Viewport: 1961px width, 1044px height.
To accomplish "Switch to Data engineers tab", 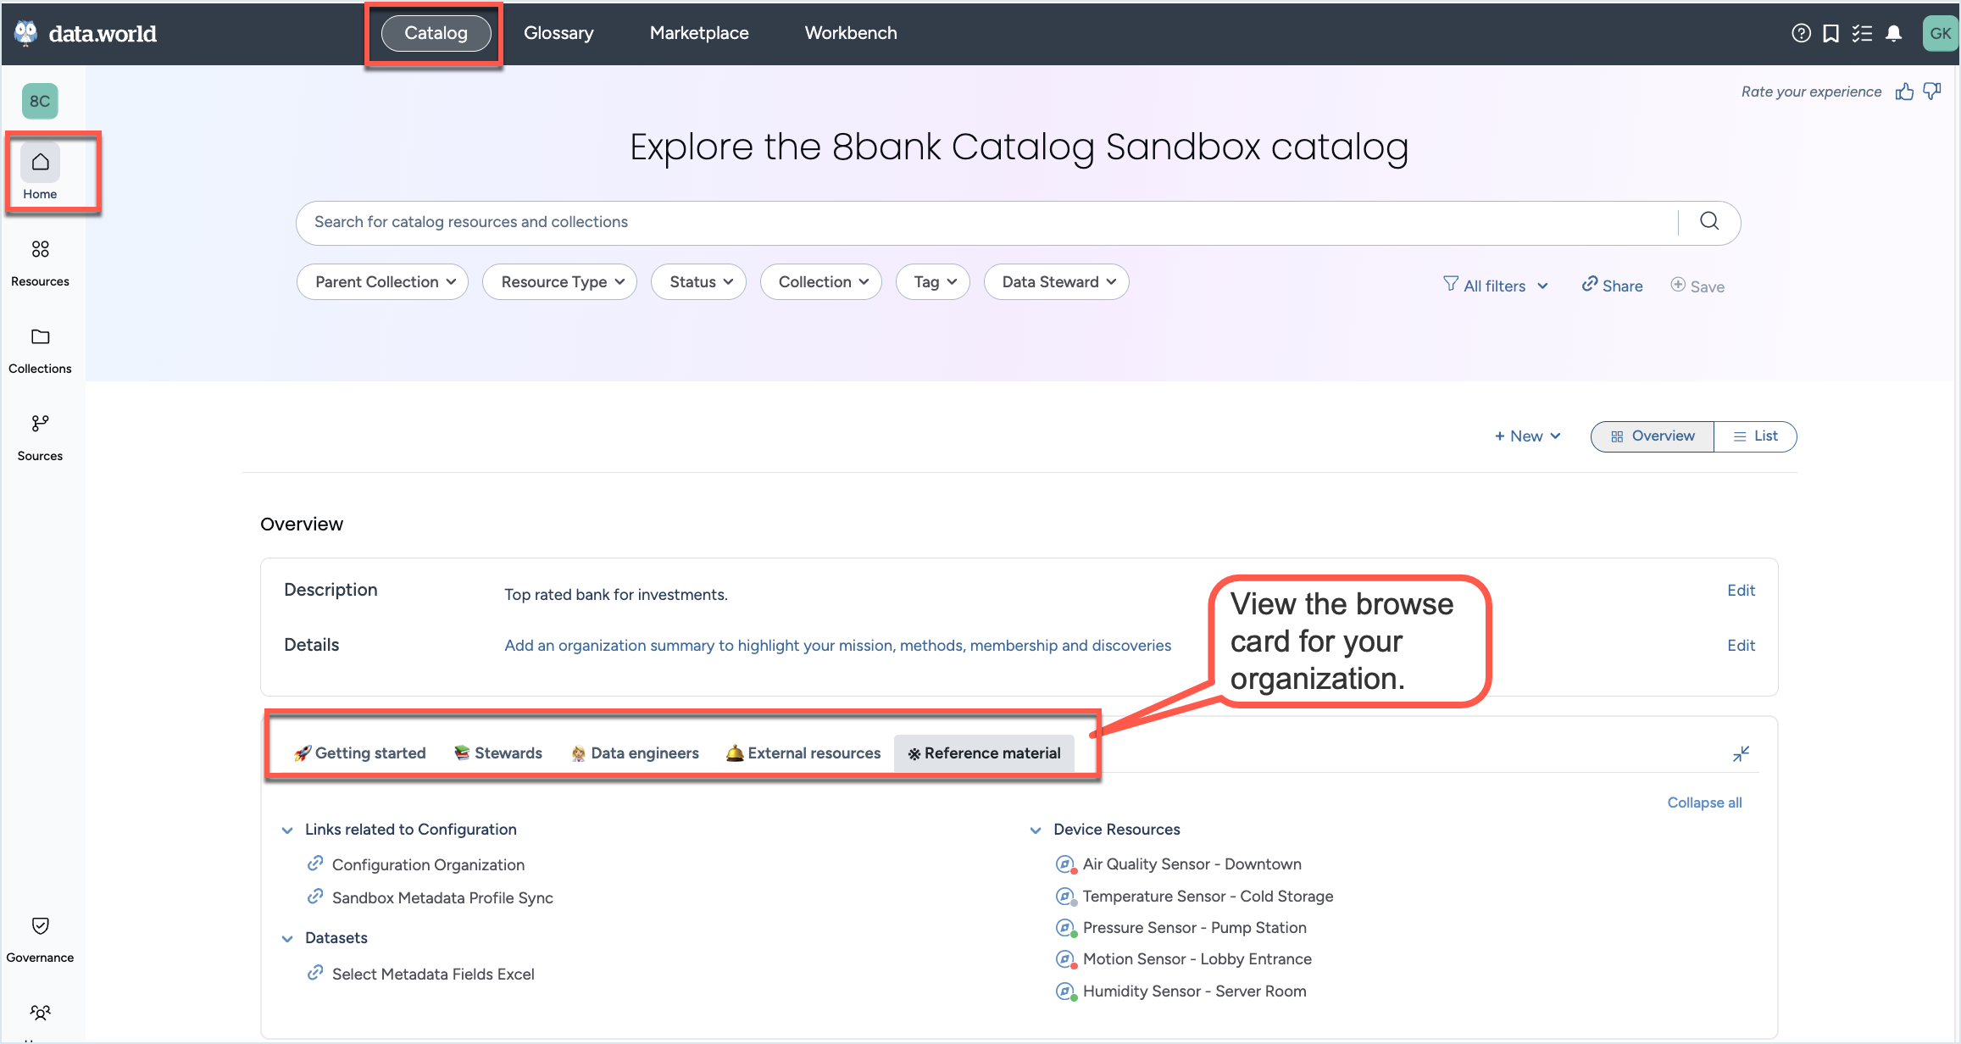I will click(635, 753).
